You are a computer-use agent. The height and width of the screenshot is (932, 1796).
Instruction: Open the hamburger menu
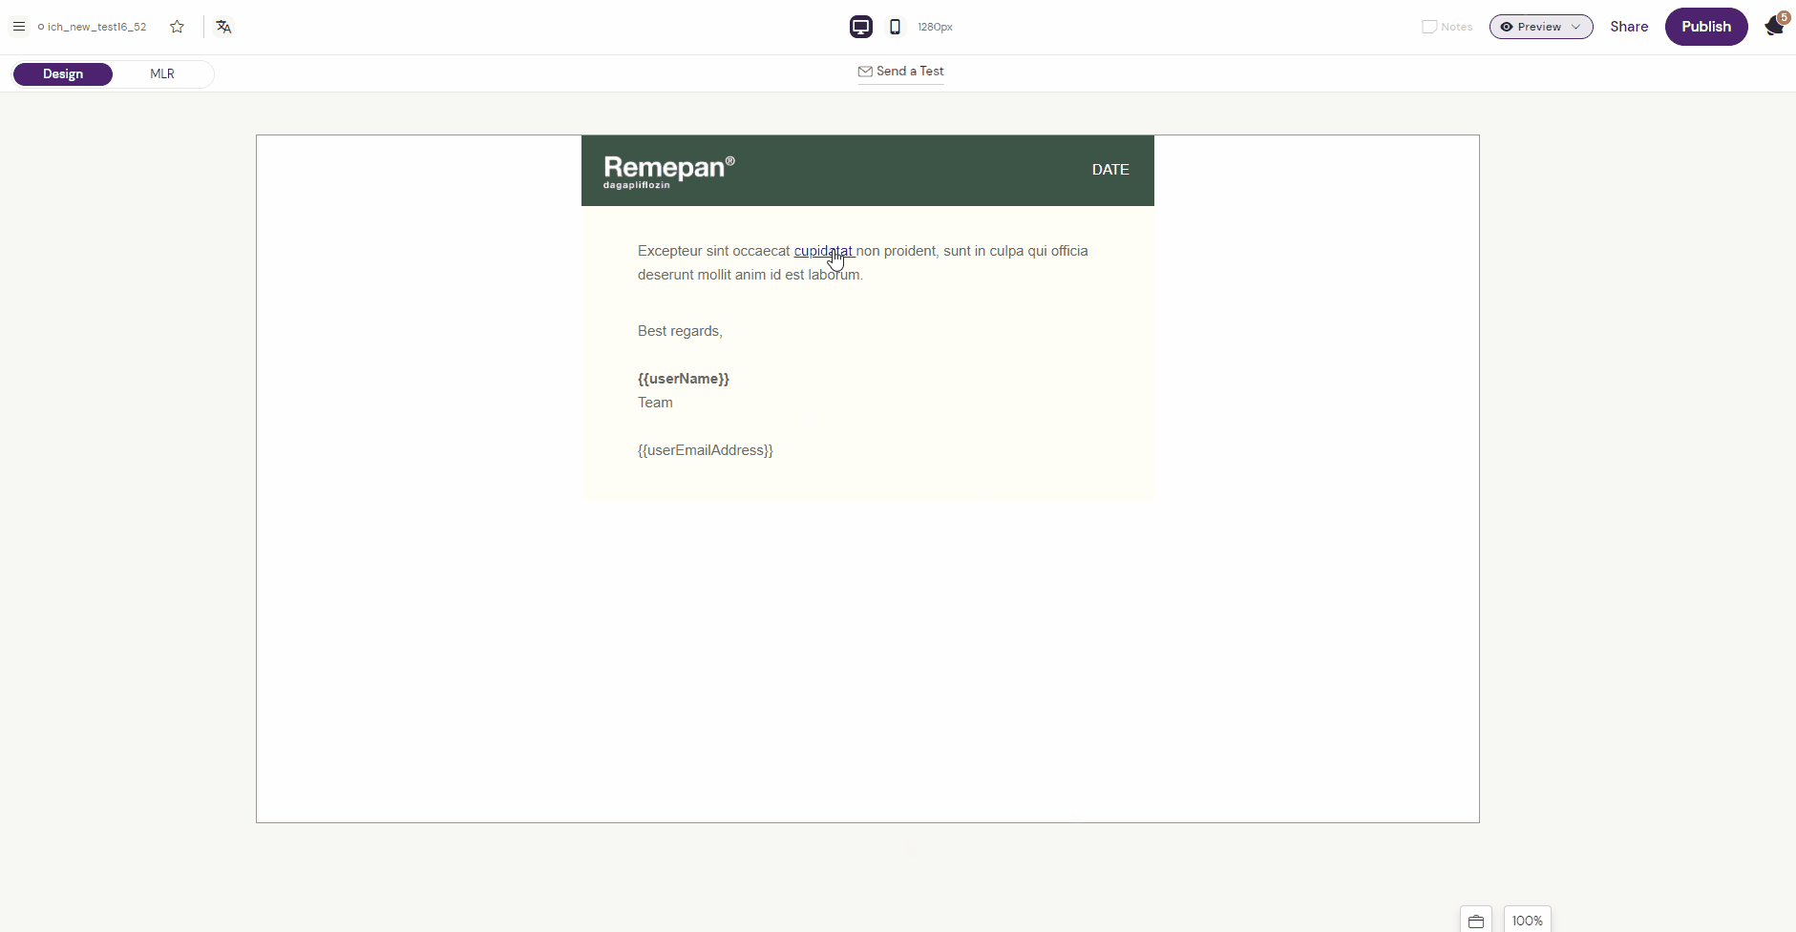(x=18, y=27)
